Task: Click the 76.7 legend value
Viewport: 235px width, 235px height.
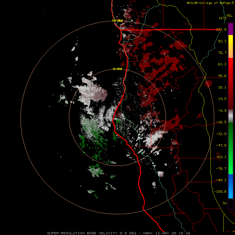Action: point(222,52)
